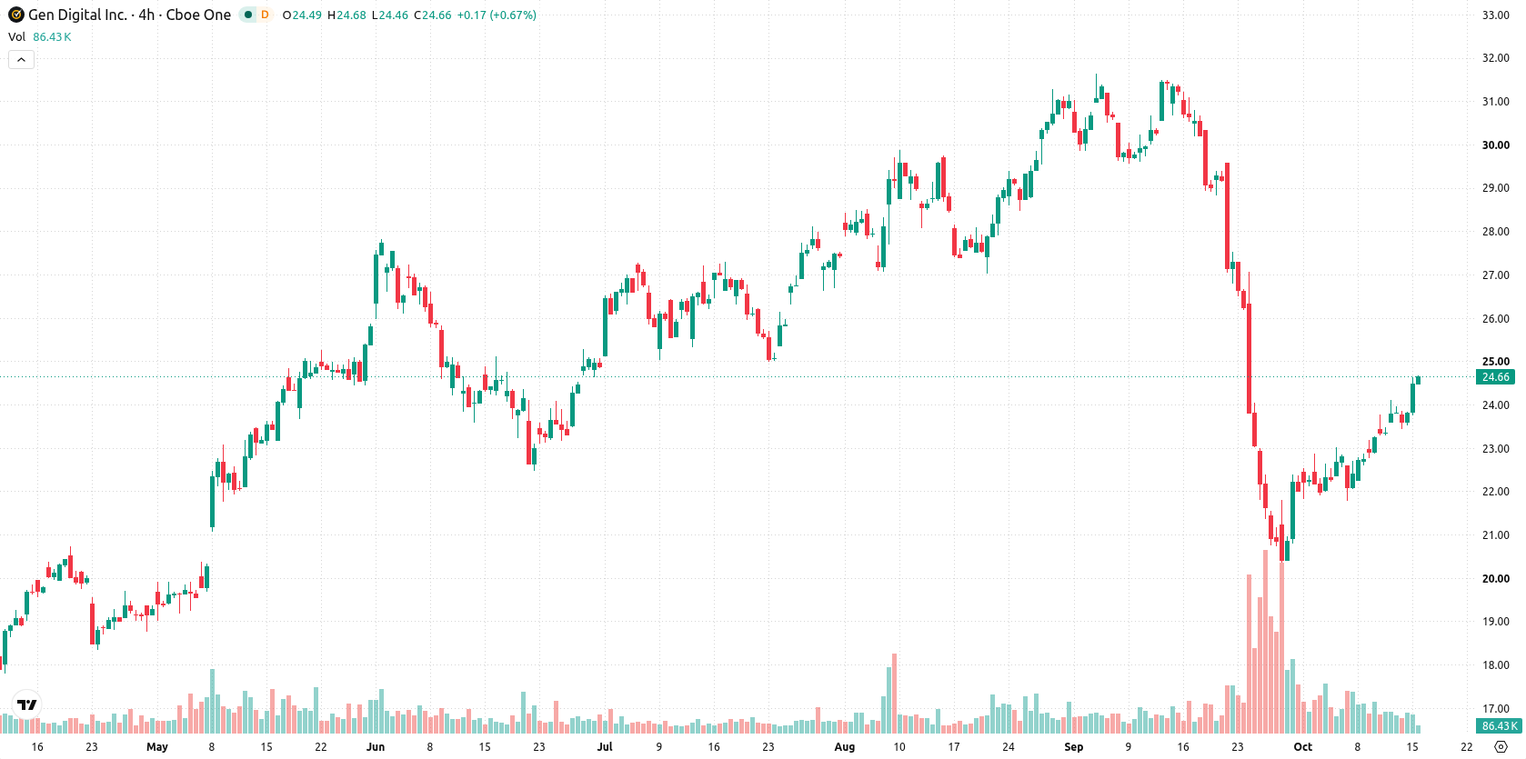Click the TradingView logo in the chart corner
Screen dimensions: 1526x759
27,704
